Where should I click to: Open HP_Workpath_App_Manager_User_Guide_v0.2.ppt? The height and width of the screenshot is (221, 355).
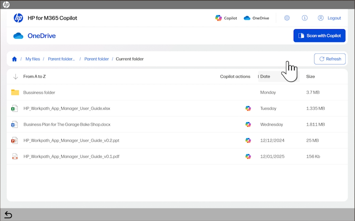click(x=71, y=141)
